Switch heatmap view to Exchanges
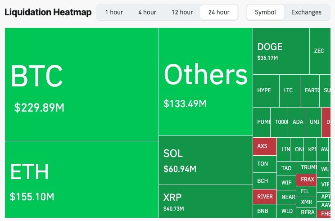This screenshot has height=221, width=335. (306, 12)
